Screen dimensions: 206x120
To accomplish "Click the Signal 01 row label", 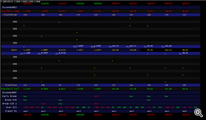I will [x=11, y=111].
